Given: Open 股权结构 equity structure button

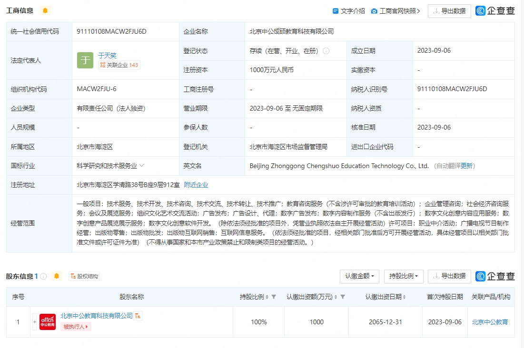Looking at the screenshot, I should [x=84, y=276].
